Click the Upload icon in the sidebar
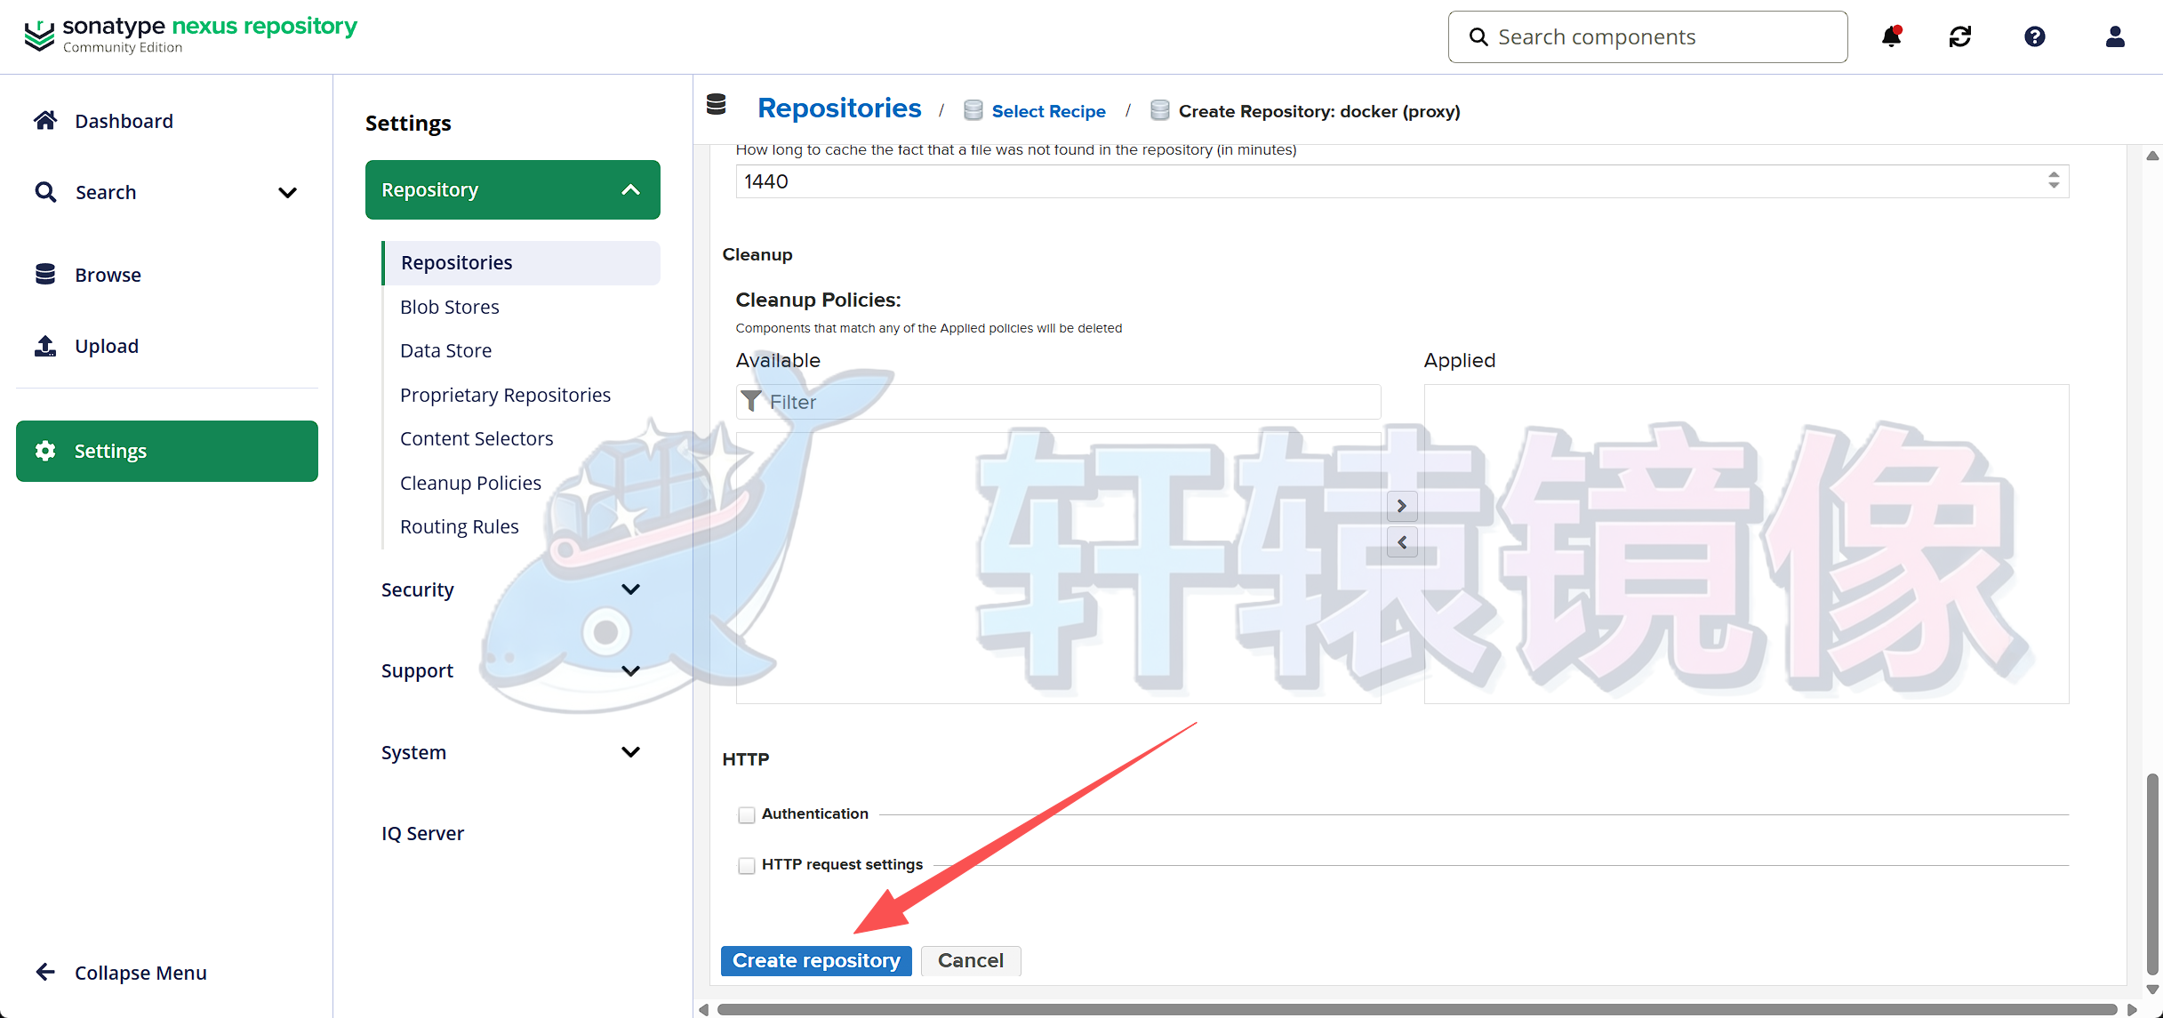2163x1018 pixels. (45, 345)
